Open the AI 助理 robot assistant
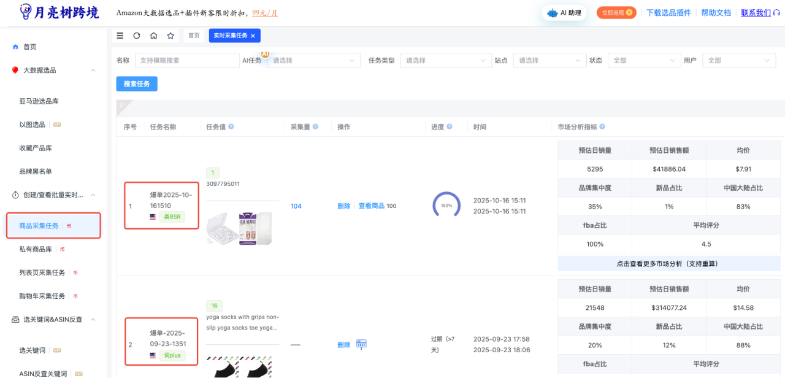This screenshot has height=378, width=785. coord(564,12)
